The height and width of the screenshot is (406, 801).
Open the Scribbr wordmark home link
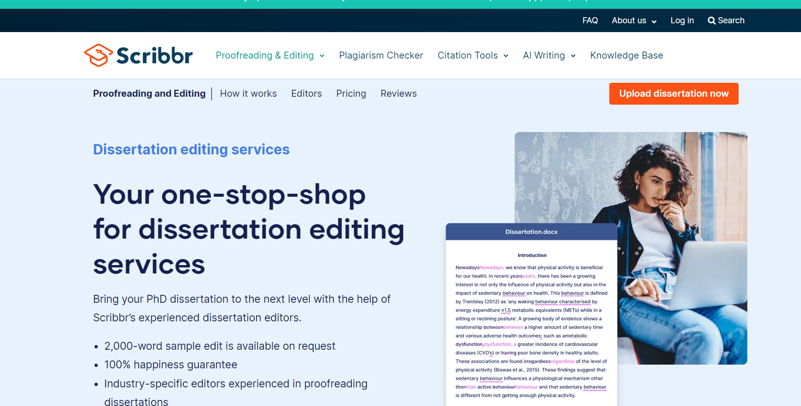(x=155, y=56)
